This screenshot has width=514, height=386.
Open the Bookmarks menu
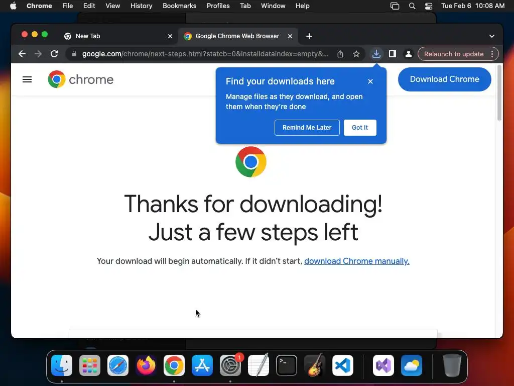[x=180, y=6]
